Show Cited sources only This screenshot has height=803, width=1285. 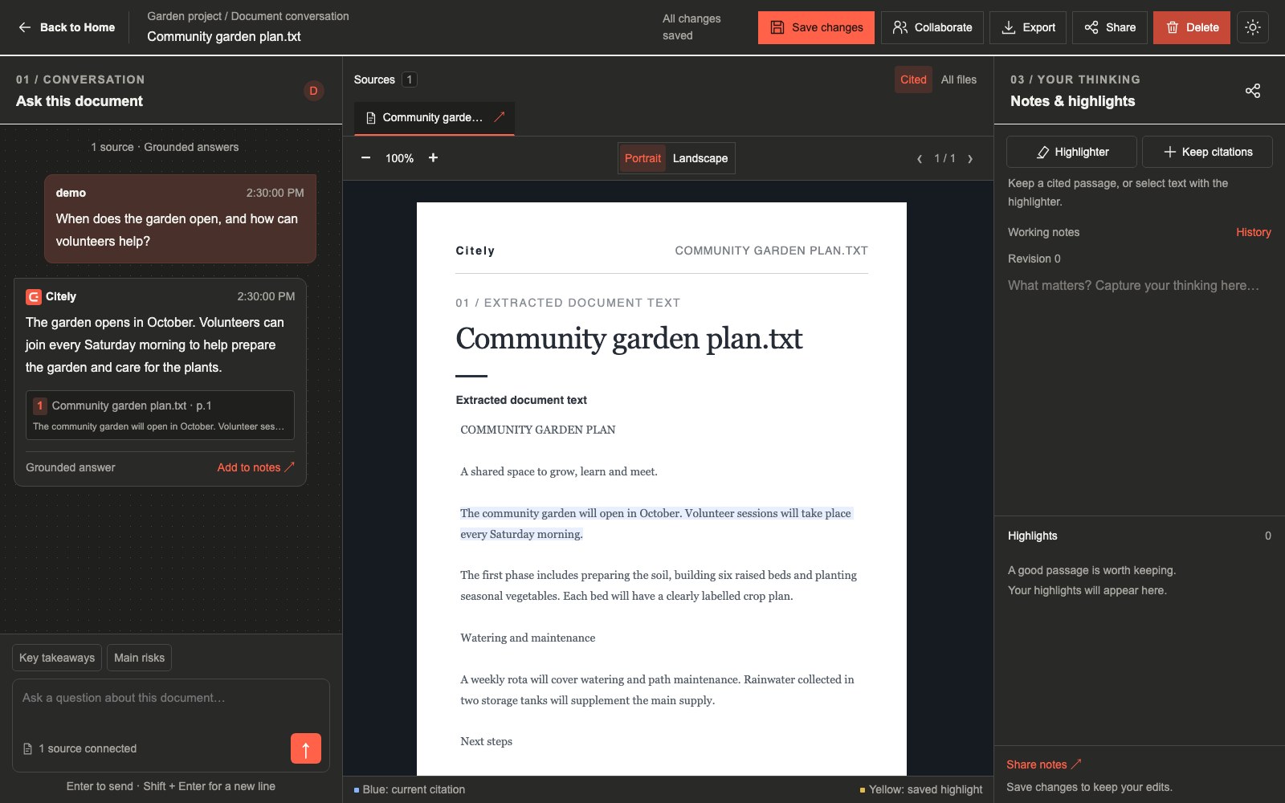[x=913, y=79]
